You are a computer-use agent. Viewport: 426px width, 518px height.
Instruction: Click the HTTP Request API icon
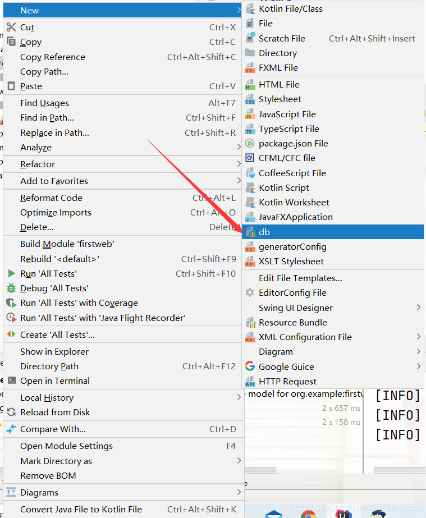click(x=250, y=381)
